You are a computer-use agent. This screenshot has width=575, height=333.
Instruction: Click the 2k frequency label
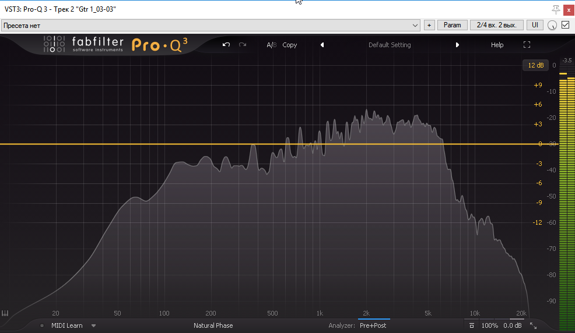coord(366,313)
